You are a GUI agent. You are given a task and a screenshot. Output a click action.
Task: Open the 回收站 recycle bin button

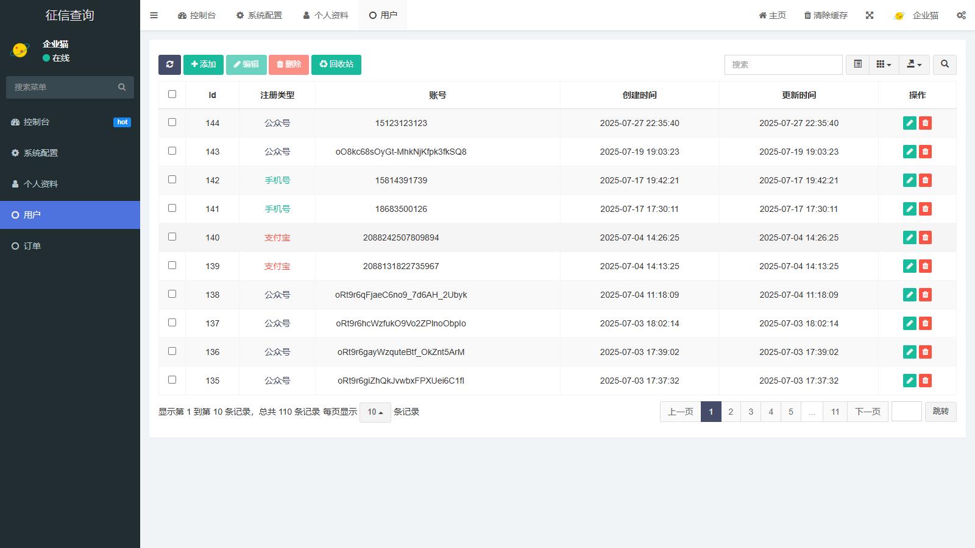[x=336, y=65]
